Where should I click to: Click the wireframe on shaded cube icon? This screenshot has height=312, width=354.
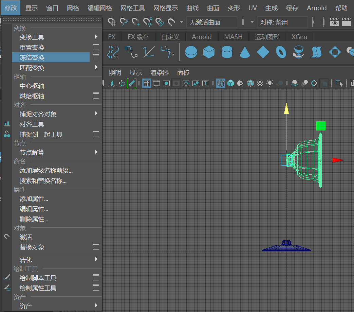coord(250,83)
